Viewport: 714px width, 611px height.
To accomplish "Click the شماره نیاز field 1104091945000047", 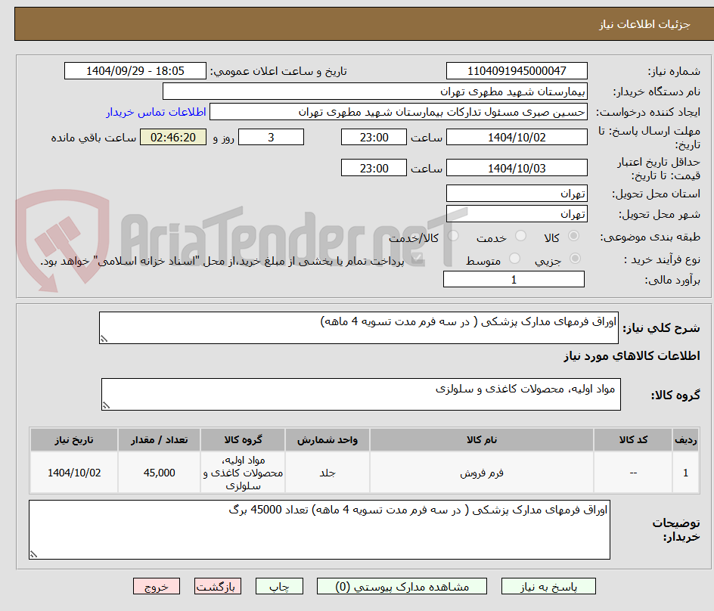I will point(517,71).
